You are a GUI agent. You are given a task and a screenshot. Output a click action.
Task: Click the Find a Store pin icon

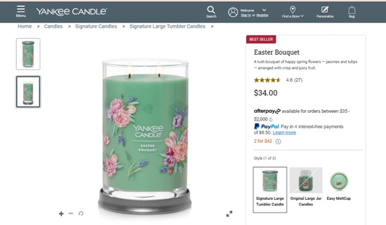pos(293,9)
